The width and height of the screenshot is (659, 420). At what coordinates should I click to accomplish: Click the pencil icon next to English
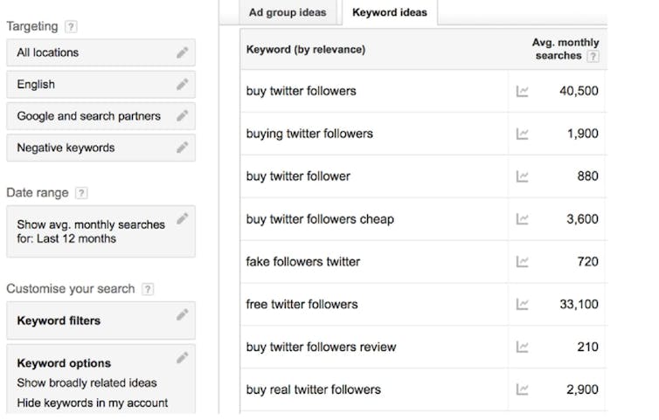point(182,85)
